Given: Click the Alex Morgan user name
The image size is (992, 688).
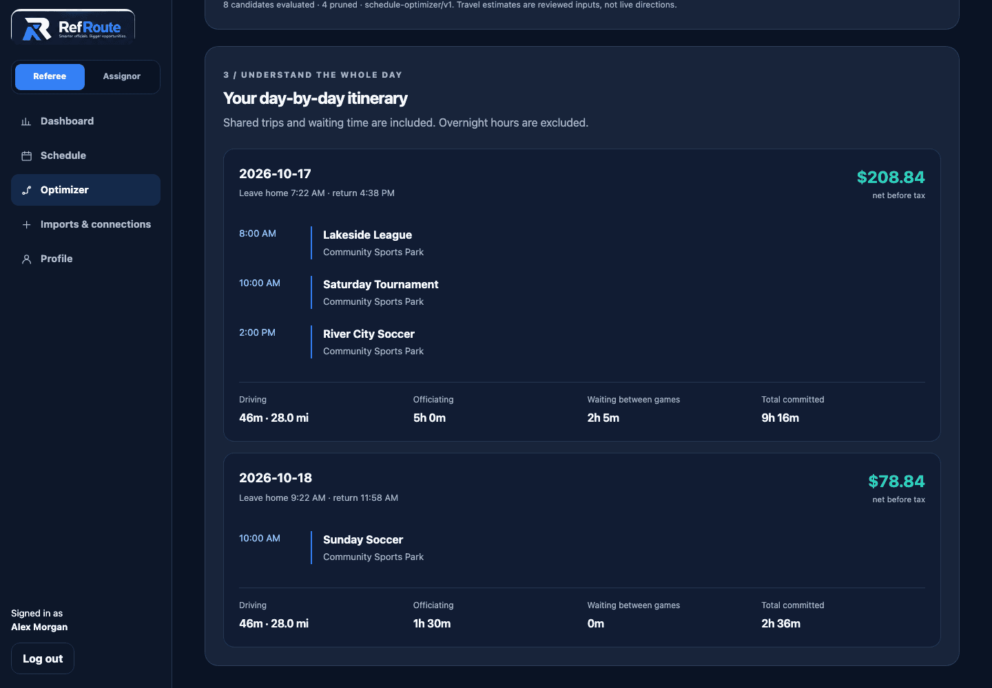Looking at the screenshot, I should point(39,627).
